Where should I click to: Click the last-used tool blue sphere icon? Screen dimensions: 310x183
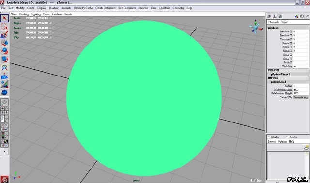pos(4,92)
